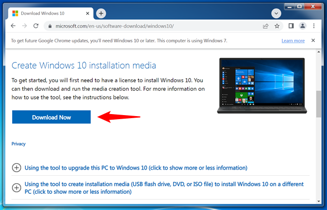Open a new tab
This screenshot has width=327, height=210.
(x=101, y=14)
